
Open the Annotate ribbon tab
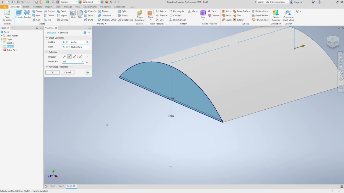click(37, 7)
